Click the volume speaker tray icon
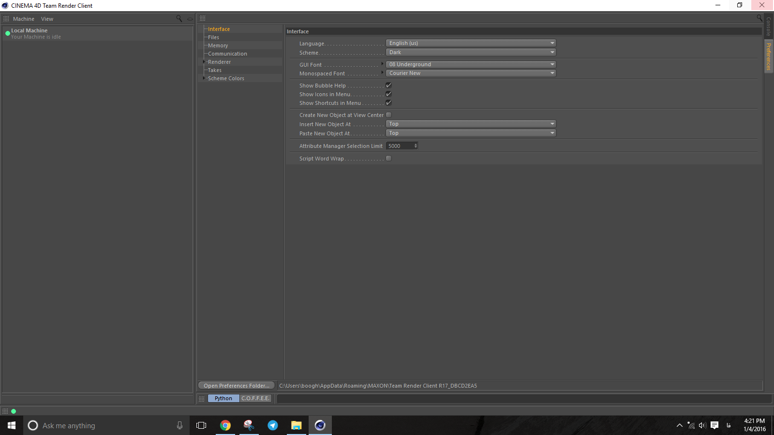This screenshot has height=435, width=774. 702,425
